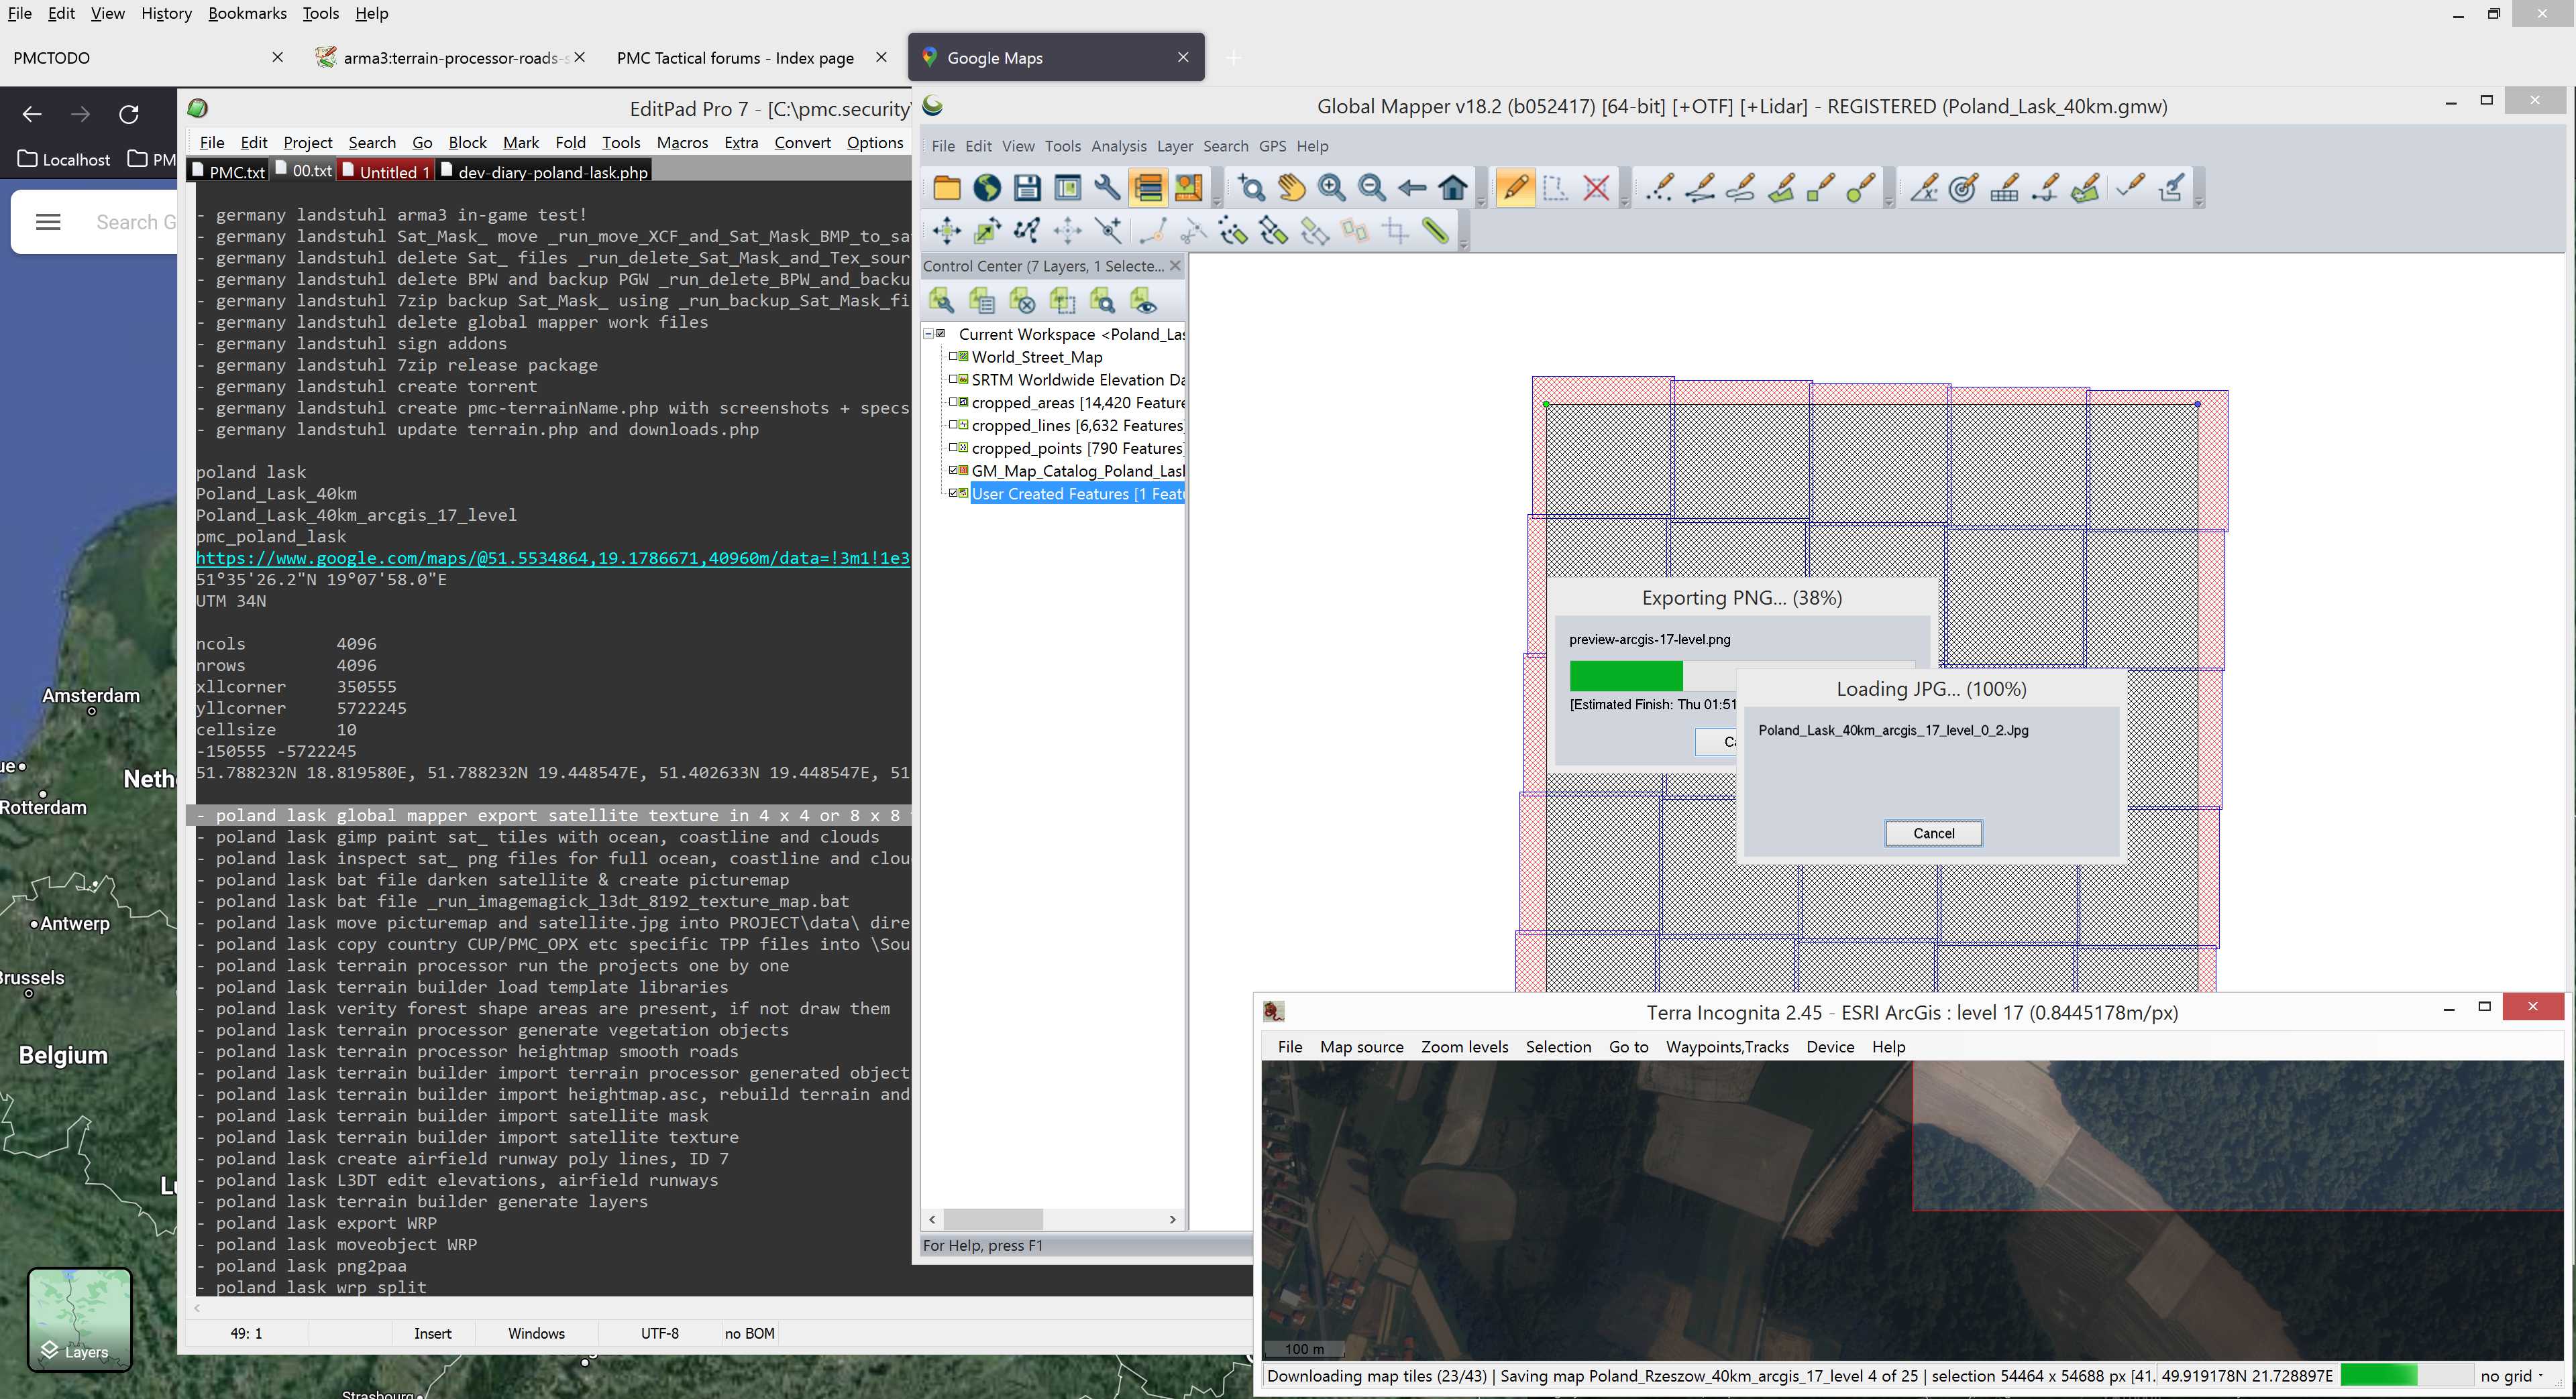
Task: Click the red X delete selected icon
Action: pos(1597,188)
